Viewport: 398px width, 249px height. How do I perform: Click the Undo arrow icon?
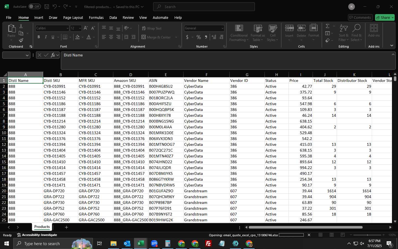[x=55, y=7]
